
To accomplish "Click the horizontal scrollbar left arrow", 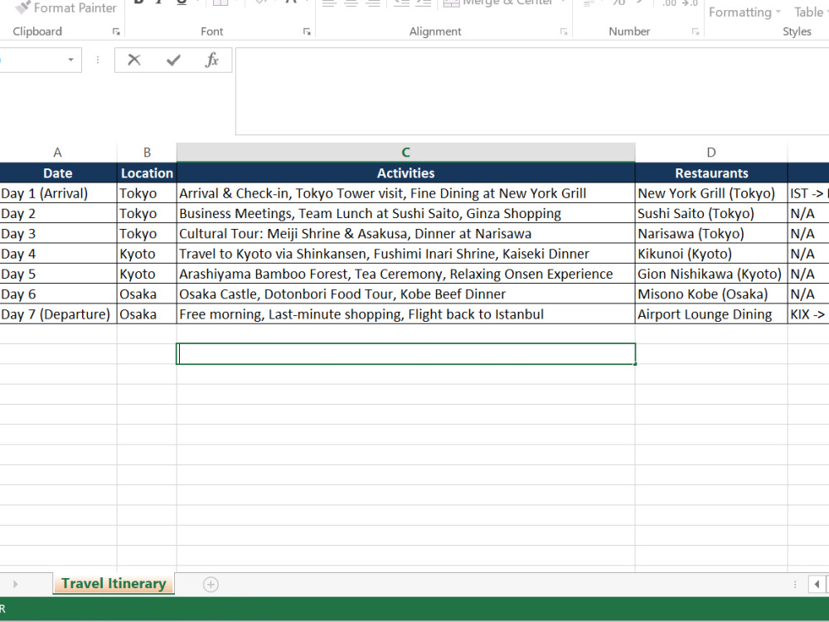I will click(x=817, y=584).
